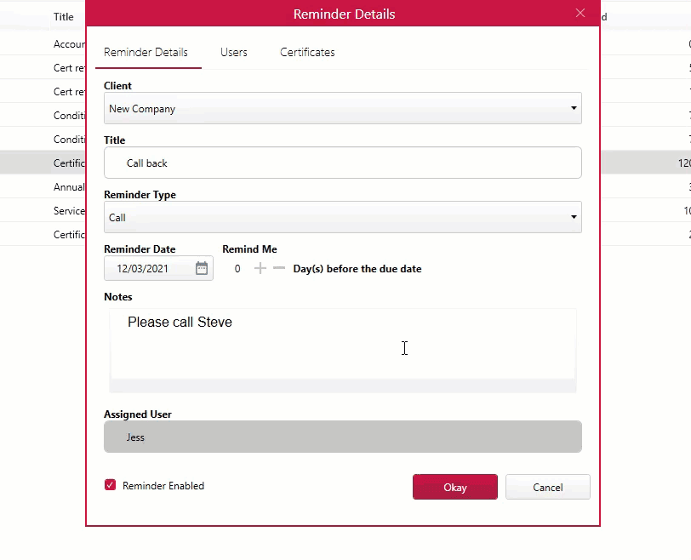This screenshot has width=691, height=560.
Task: Click the Assigned User field showing Jess
Action: tap(340, 436)
